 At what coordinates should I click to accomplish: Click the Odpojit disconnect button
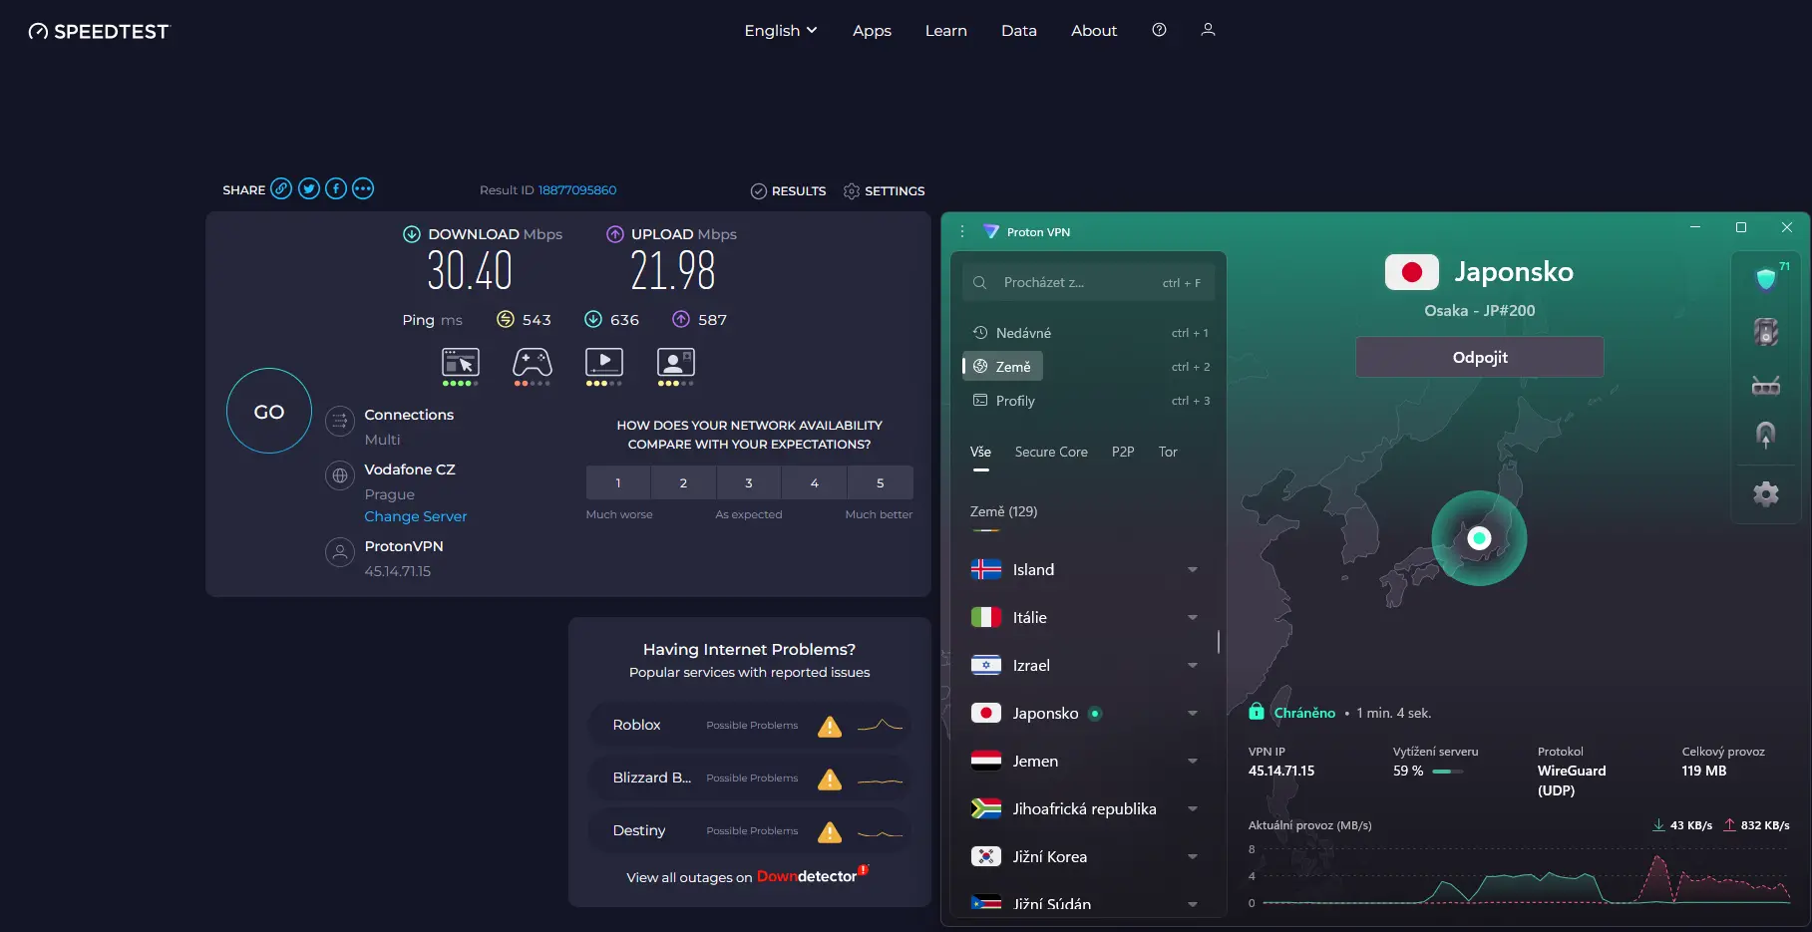[1479, 357]
